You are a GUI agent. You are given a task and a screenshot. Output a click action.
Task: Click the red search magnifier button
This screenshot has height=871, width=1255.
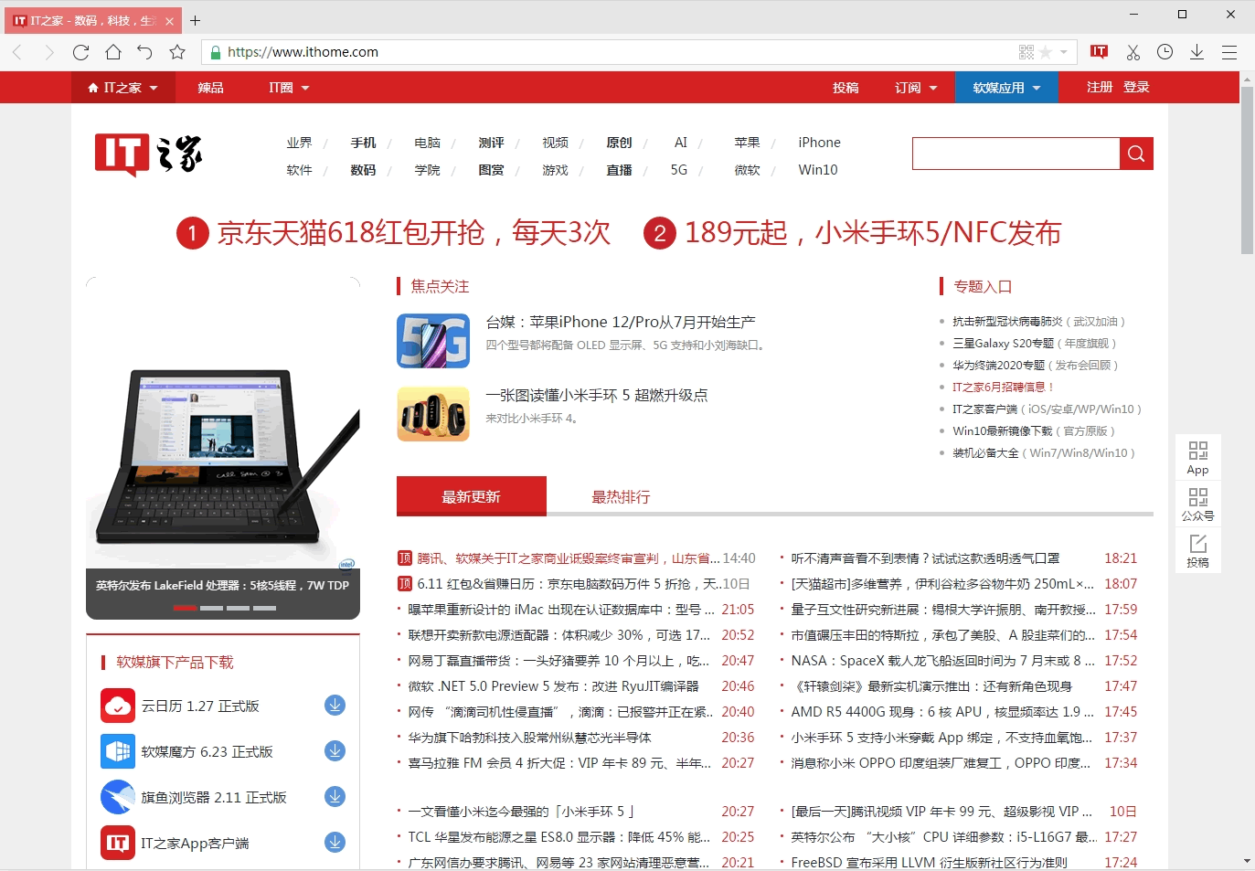(1136, 154)
